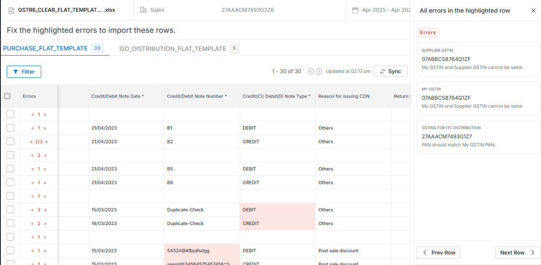Click right error arrow in B1 row
541x265 pixels.
click(x=45, y=128)
